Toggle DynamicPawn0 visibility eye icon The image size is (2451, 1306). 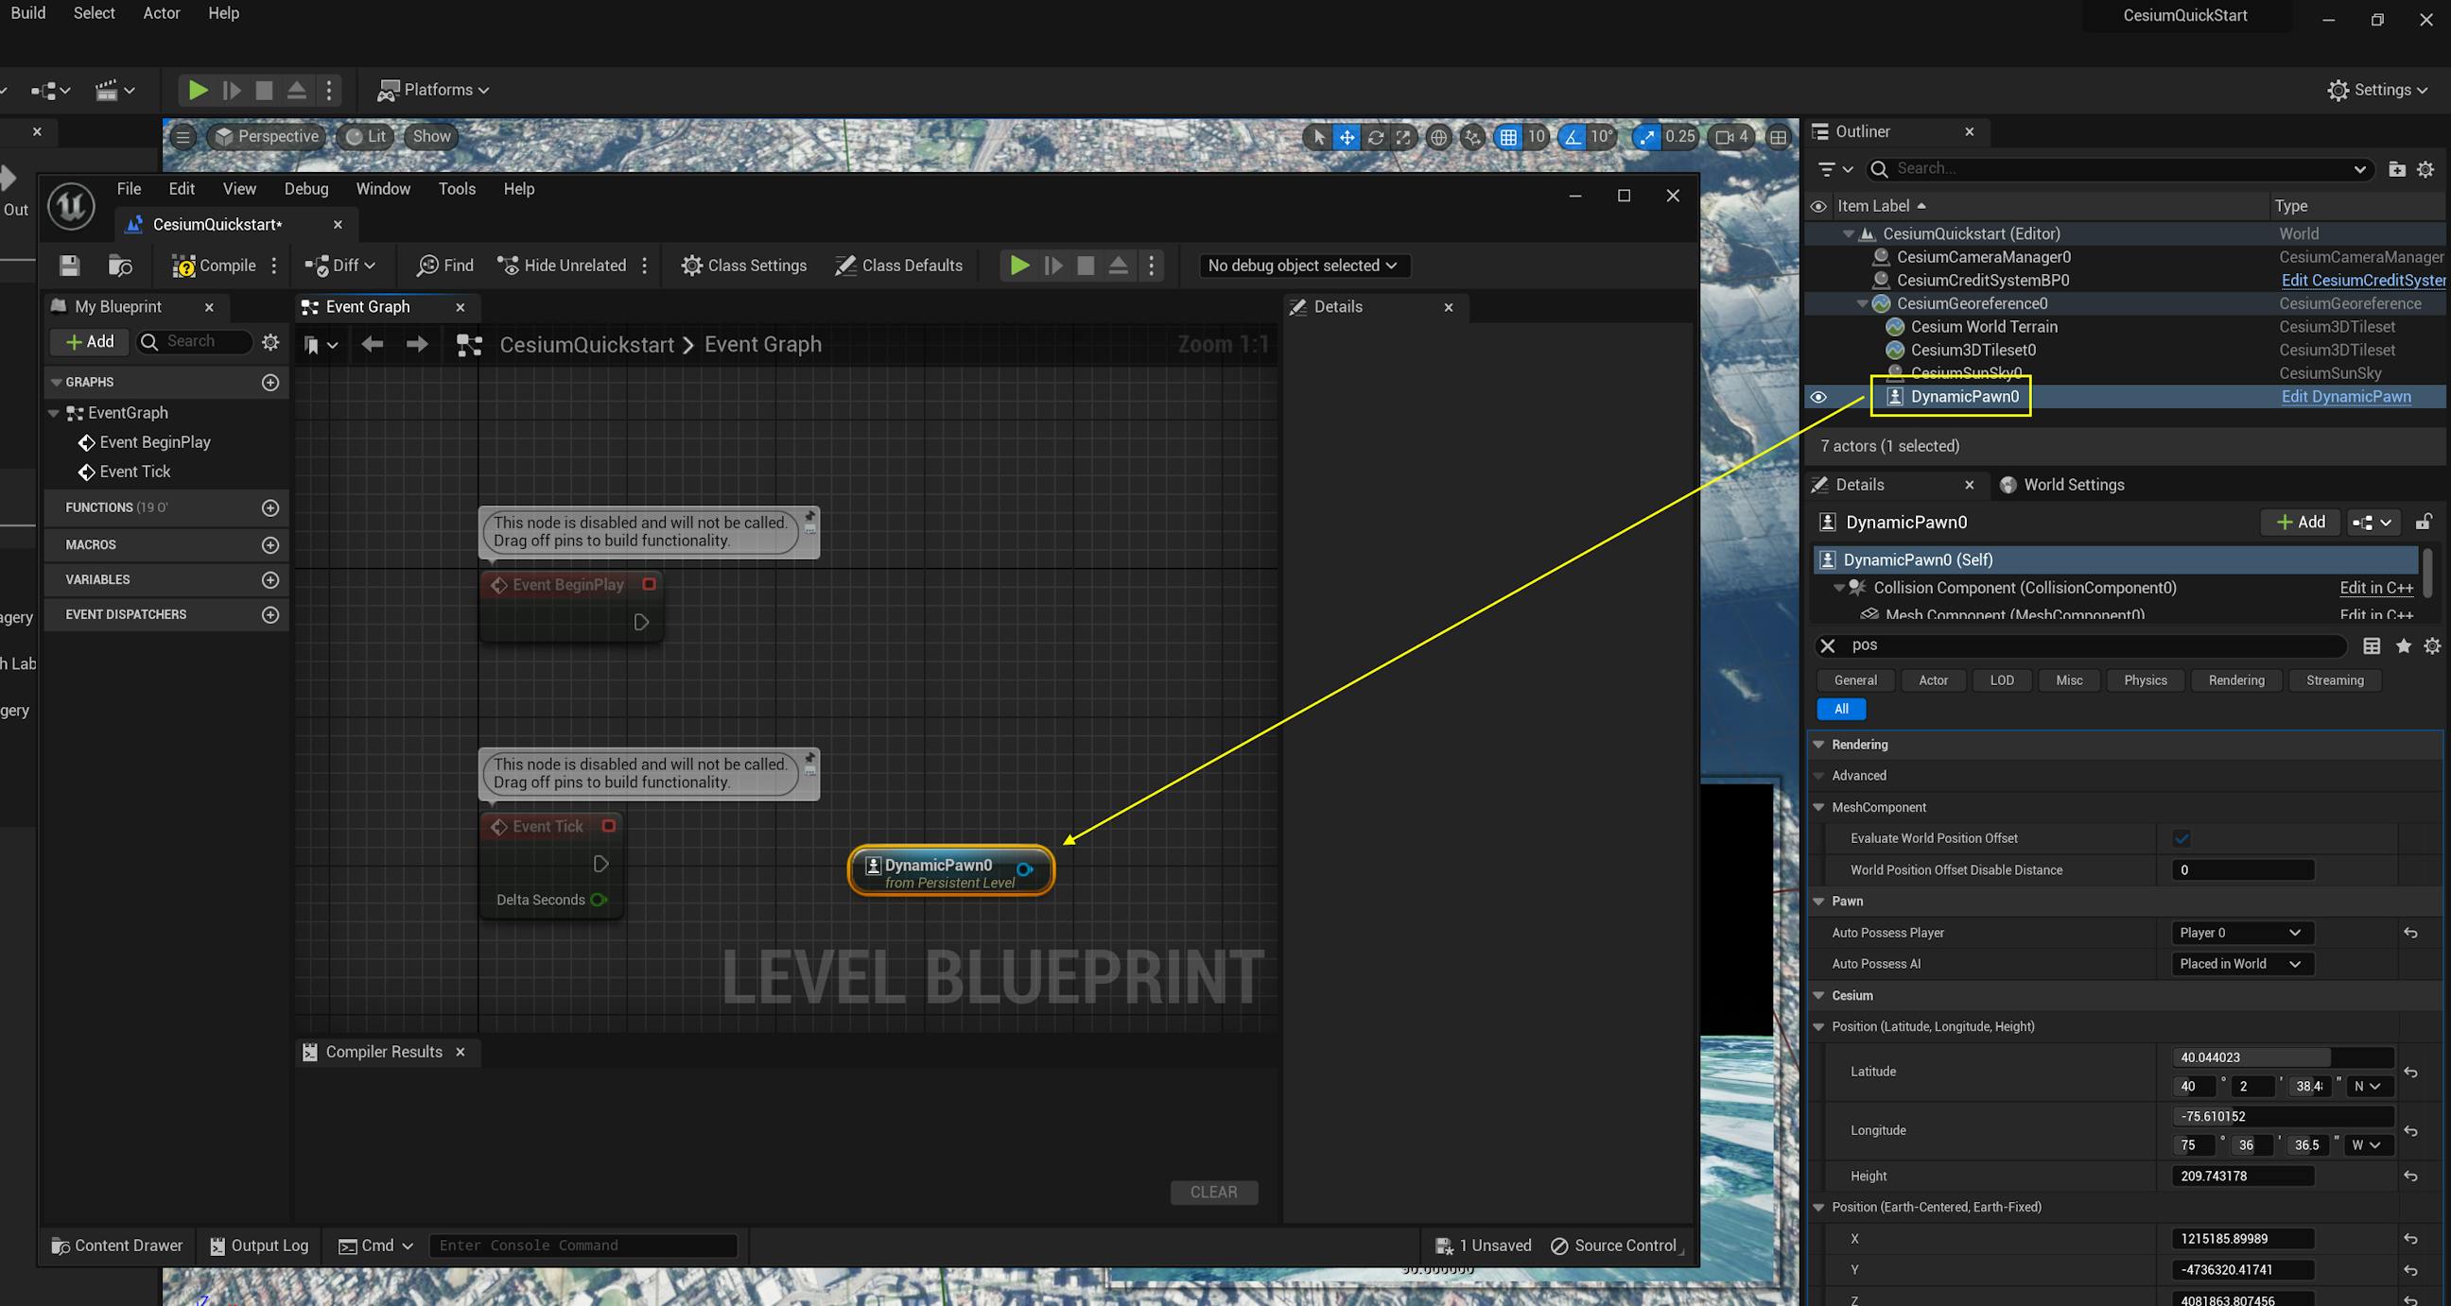tap(1818, 397)
